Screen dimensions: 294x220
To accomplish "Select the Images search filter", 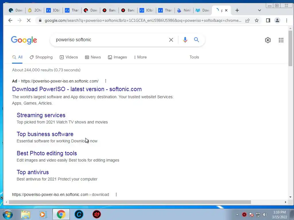I will point(117,57).
